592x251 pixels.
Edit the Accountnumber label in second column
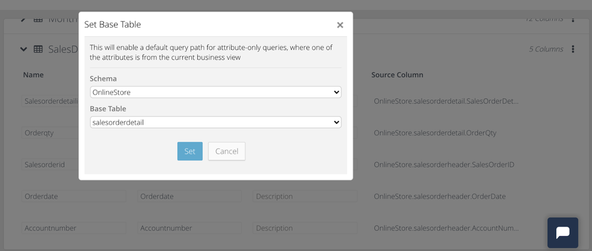(x=189, y=228)
